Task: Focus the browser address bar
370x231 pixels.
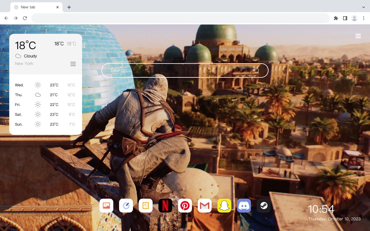Action: click(x=180, y=18)
